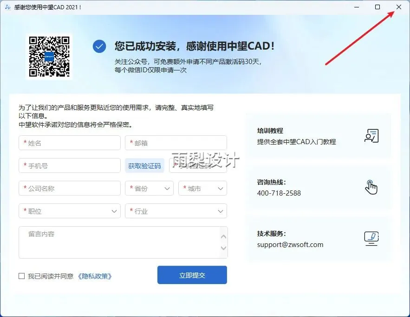This screenshot has height=317, width=410.
Task: Click the 培训教程 heading
Action: pyautogui.click(x=270, y=130)
